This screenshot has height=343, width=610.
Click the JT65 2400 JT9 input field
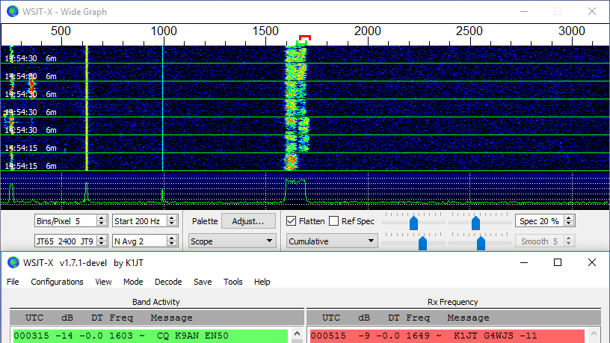tap(66, 241)
